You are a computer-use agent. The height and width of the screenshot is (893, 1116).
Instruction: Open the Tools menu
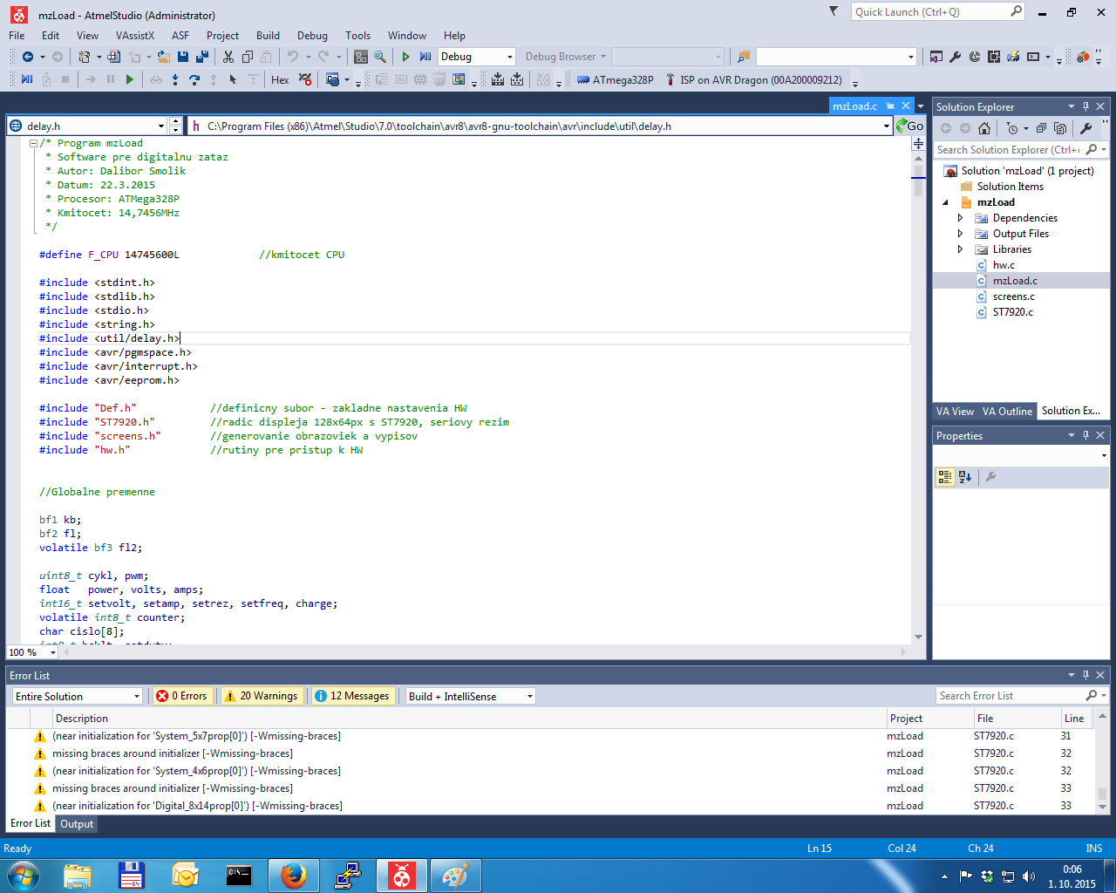pyautogui.click(x=357, y=36)
